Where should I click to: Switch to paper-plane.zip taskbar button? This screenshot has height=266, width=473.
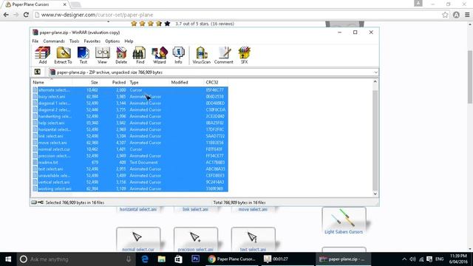pos(343,259)
